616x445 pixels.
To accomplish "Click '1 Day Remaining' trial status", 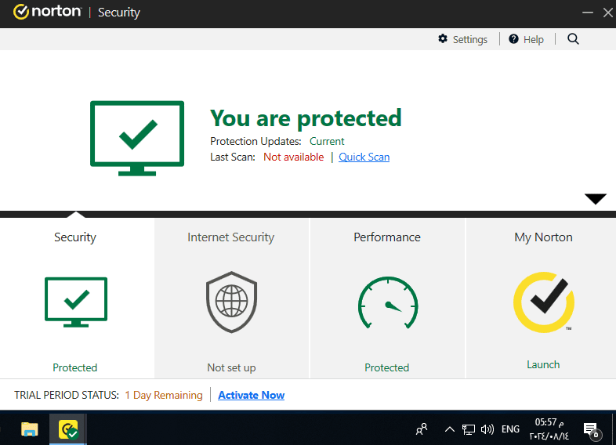I will 164,395.
